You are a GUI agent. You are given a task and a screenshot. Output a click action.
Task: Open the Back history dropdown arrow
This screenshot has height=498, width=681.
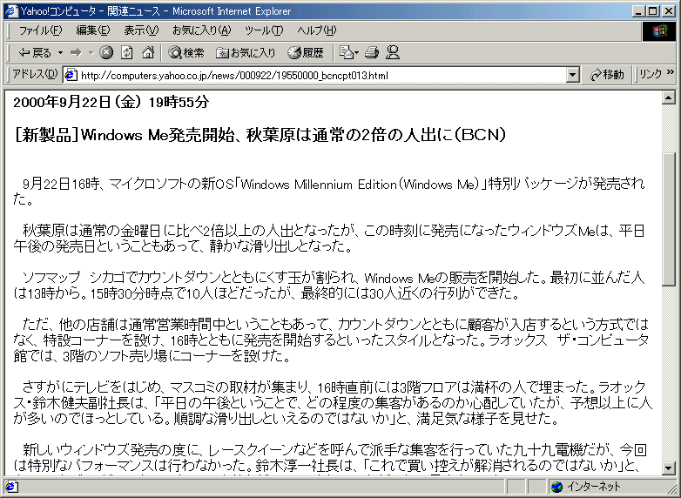click(x=60, y=53)
